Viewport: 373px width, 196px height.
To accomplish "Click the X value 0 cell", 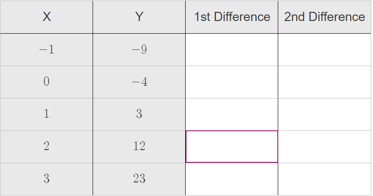I will point(47,82).
